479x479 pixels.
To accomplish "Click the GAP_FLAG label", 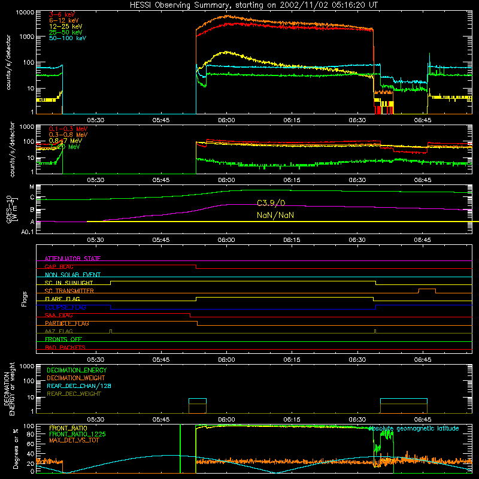I will 59,266.
